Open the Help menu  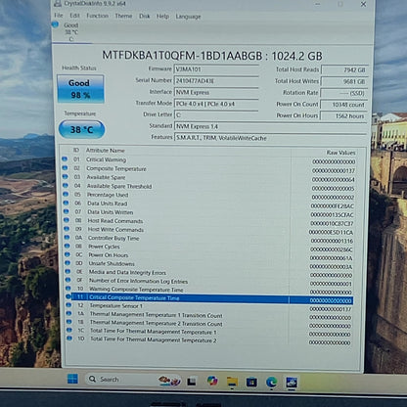click(x=162, y=17)
